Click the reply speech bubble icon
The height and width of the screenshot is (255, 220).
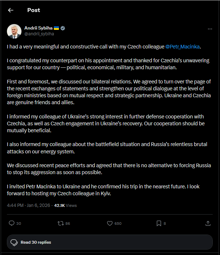tap(11, 223)
